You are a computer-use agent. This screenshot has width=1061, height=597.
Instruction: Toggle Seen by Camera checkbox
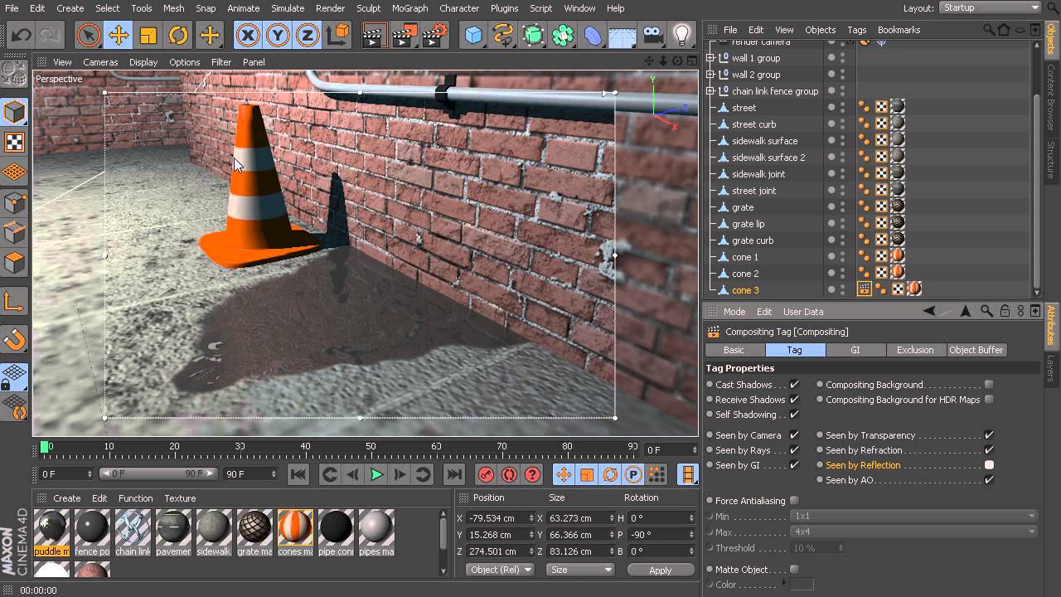pos(794,435)
